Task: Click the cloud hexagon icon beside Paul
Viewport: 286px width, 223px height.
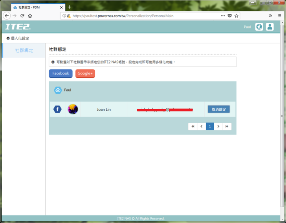Action: 58,90
